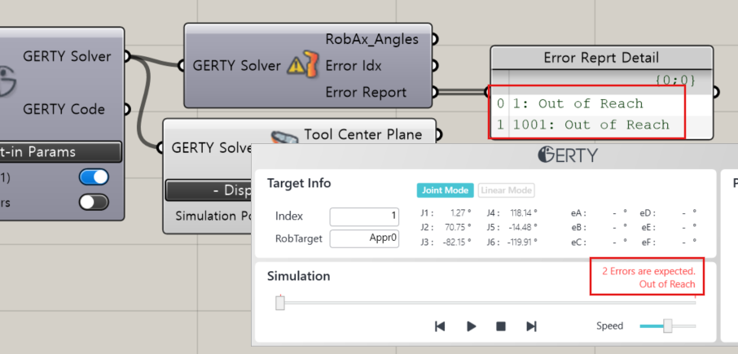This screenshot has height=354, width=738.
Task: Toggle the blue enabled switch
Action: click(x=94, y=177)
